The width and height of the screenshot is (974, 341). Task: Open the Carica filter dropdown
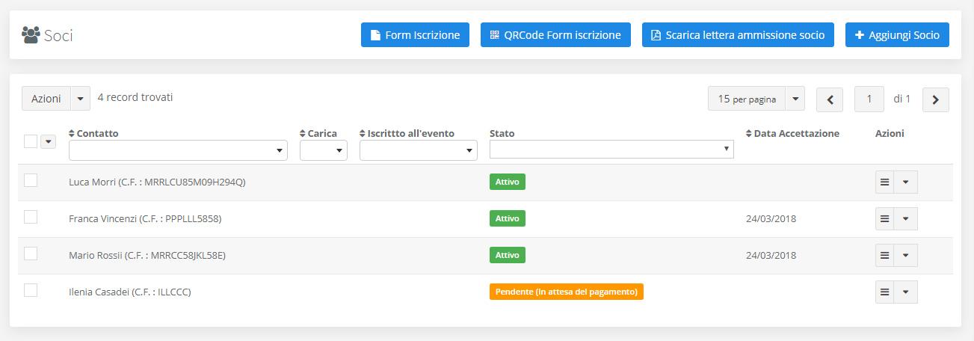click(x=324, y=150)
